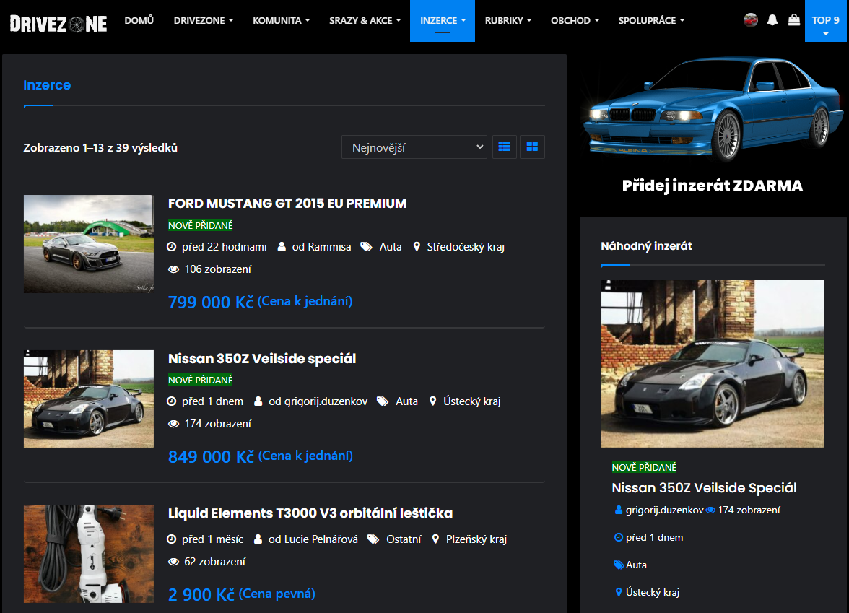Click the blue BMW Alpina banner image
Viewport: 849px width, 613px height.
tap(713, 109)
